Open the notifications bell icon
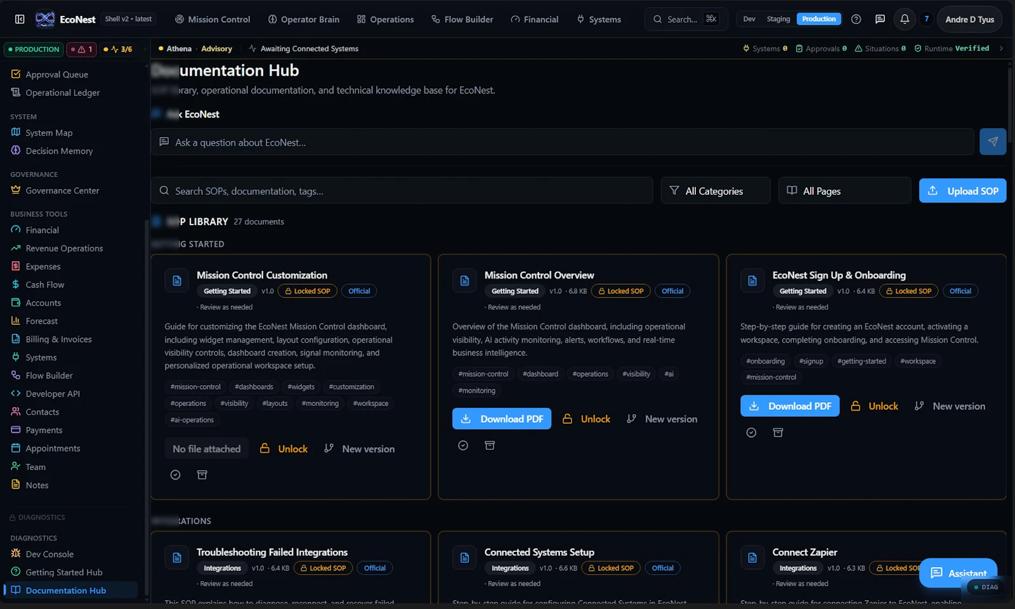The image size is (1015, 609). (905, 19)
